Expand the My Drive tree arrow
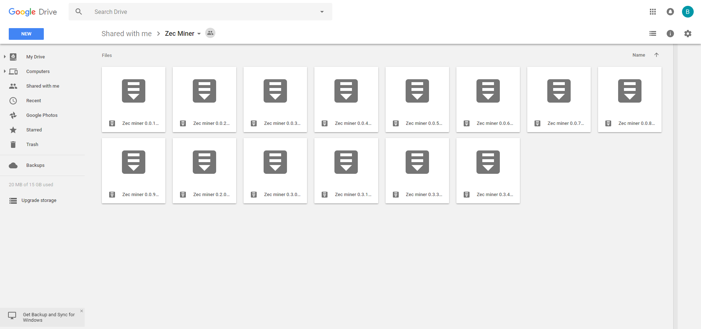701x329 pixels. (5, 57)
